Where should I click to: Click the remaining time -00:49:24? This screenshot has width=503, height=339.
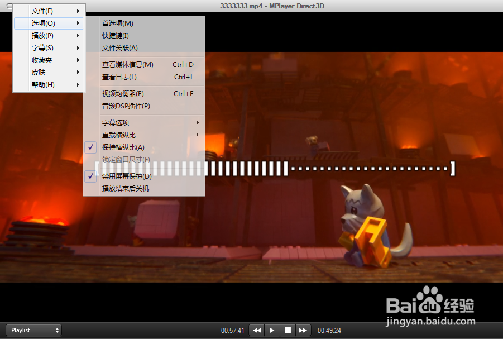click(328, 330)
